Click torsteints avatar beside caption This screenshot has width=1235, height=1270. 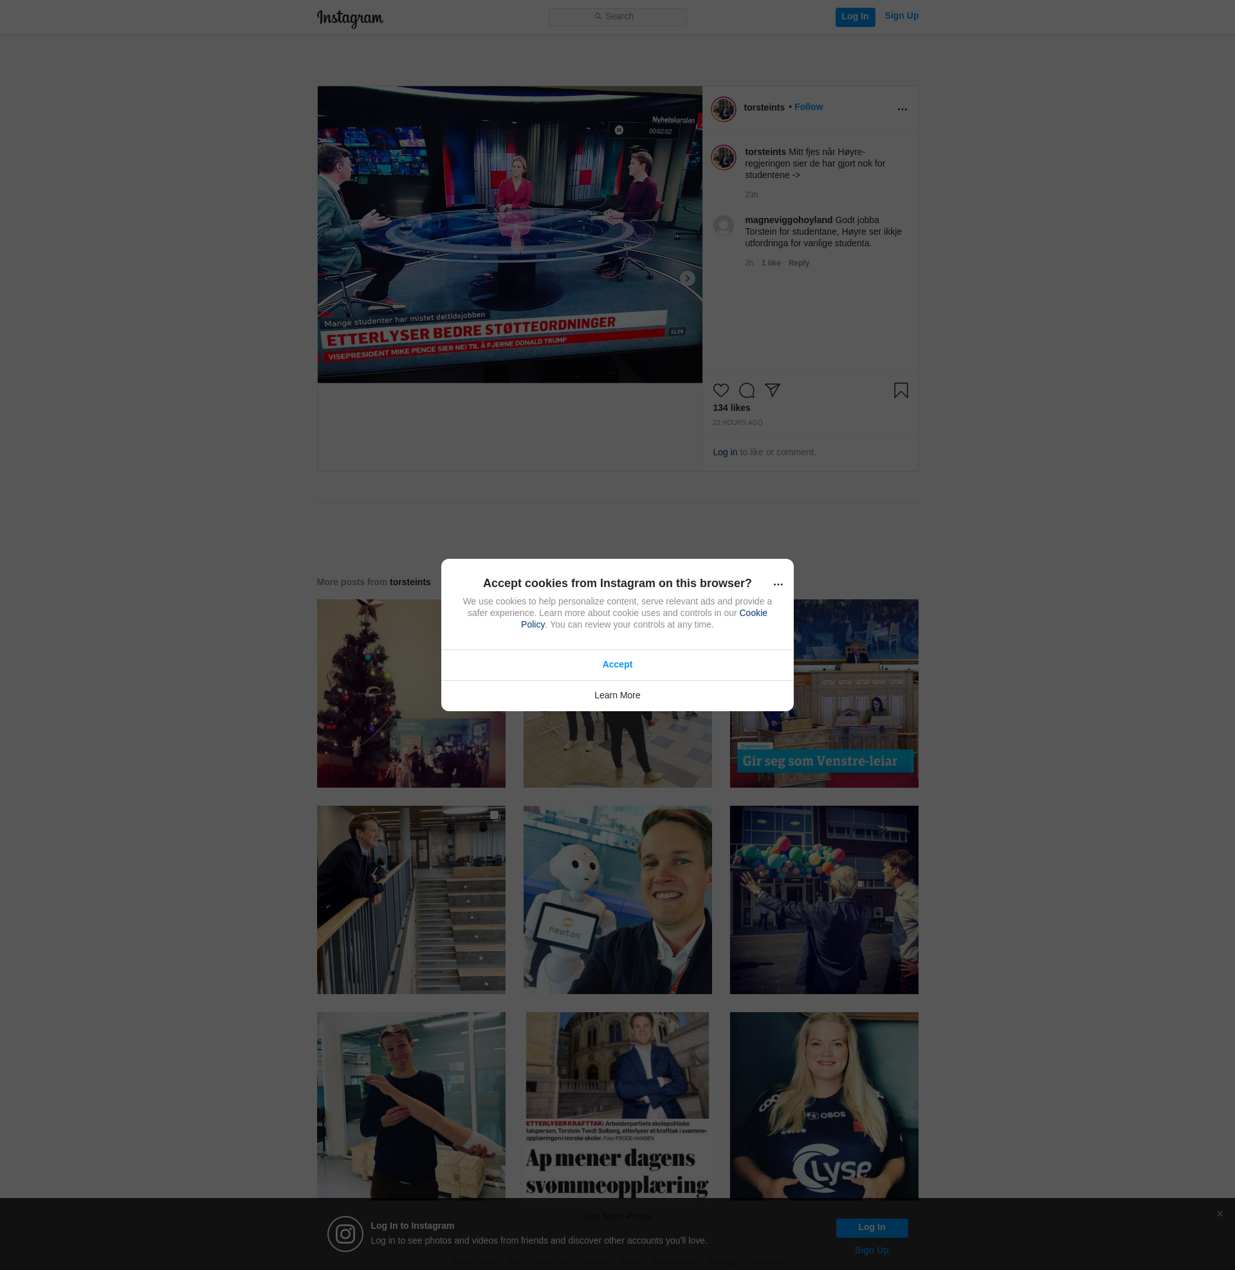[x=723, y=157]
